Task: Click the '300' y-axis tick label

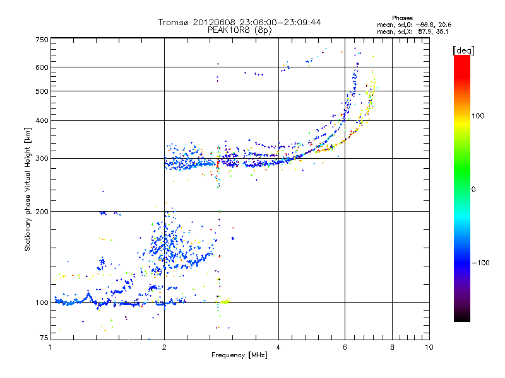Action: (x=42, y=159)
